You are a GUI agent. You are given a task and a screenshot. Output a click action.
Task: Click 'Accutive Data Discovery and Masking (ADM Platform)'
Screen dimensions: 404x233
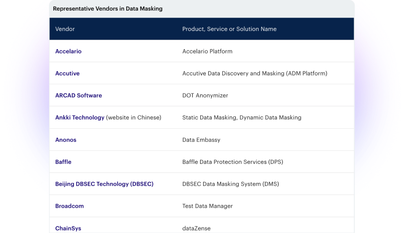tap(254, 74)
